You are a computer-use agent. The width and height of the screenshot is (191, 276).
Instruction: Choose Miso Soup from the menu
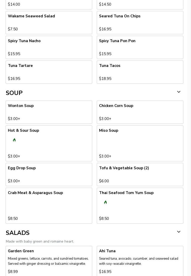[140, 143]
